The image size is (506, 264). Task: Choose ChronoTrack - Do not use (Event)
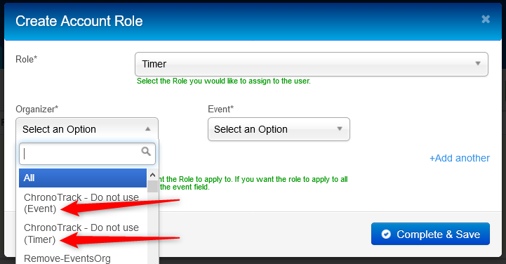(83, 203)
